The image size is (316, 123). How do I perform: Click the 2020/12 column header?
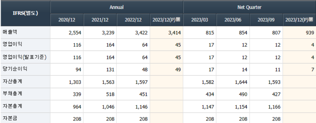click(67, 20)
